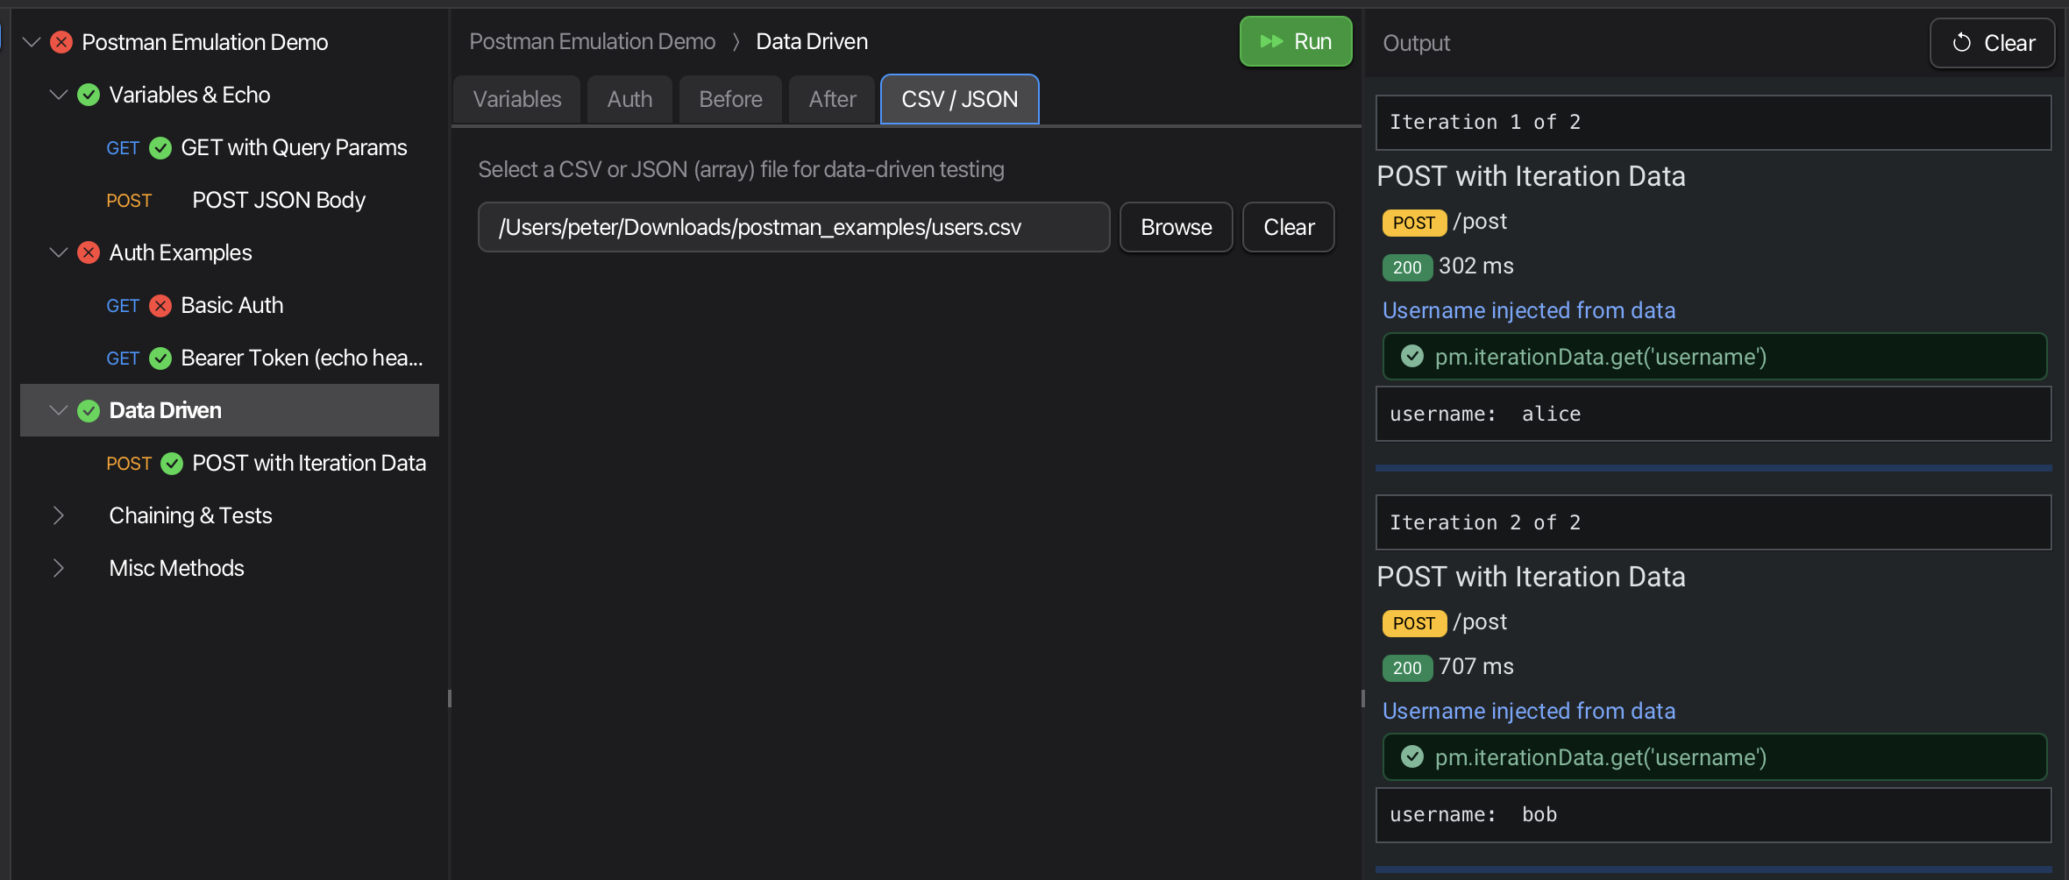Click the 200 status pill for Iteration 1

point(1406,267)
